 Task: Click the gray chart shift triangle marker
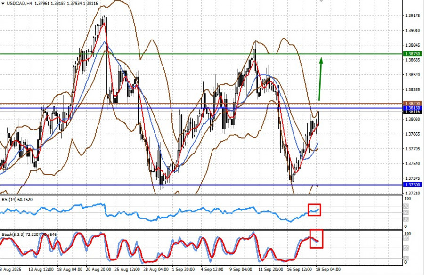pos(322,1)
